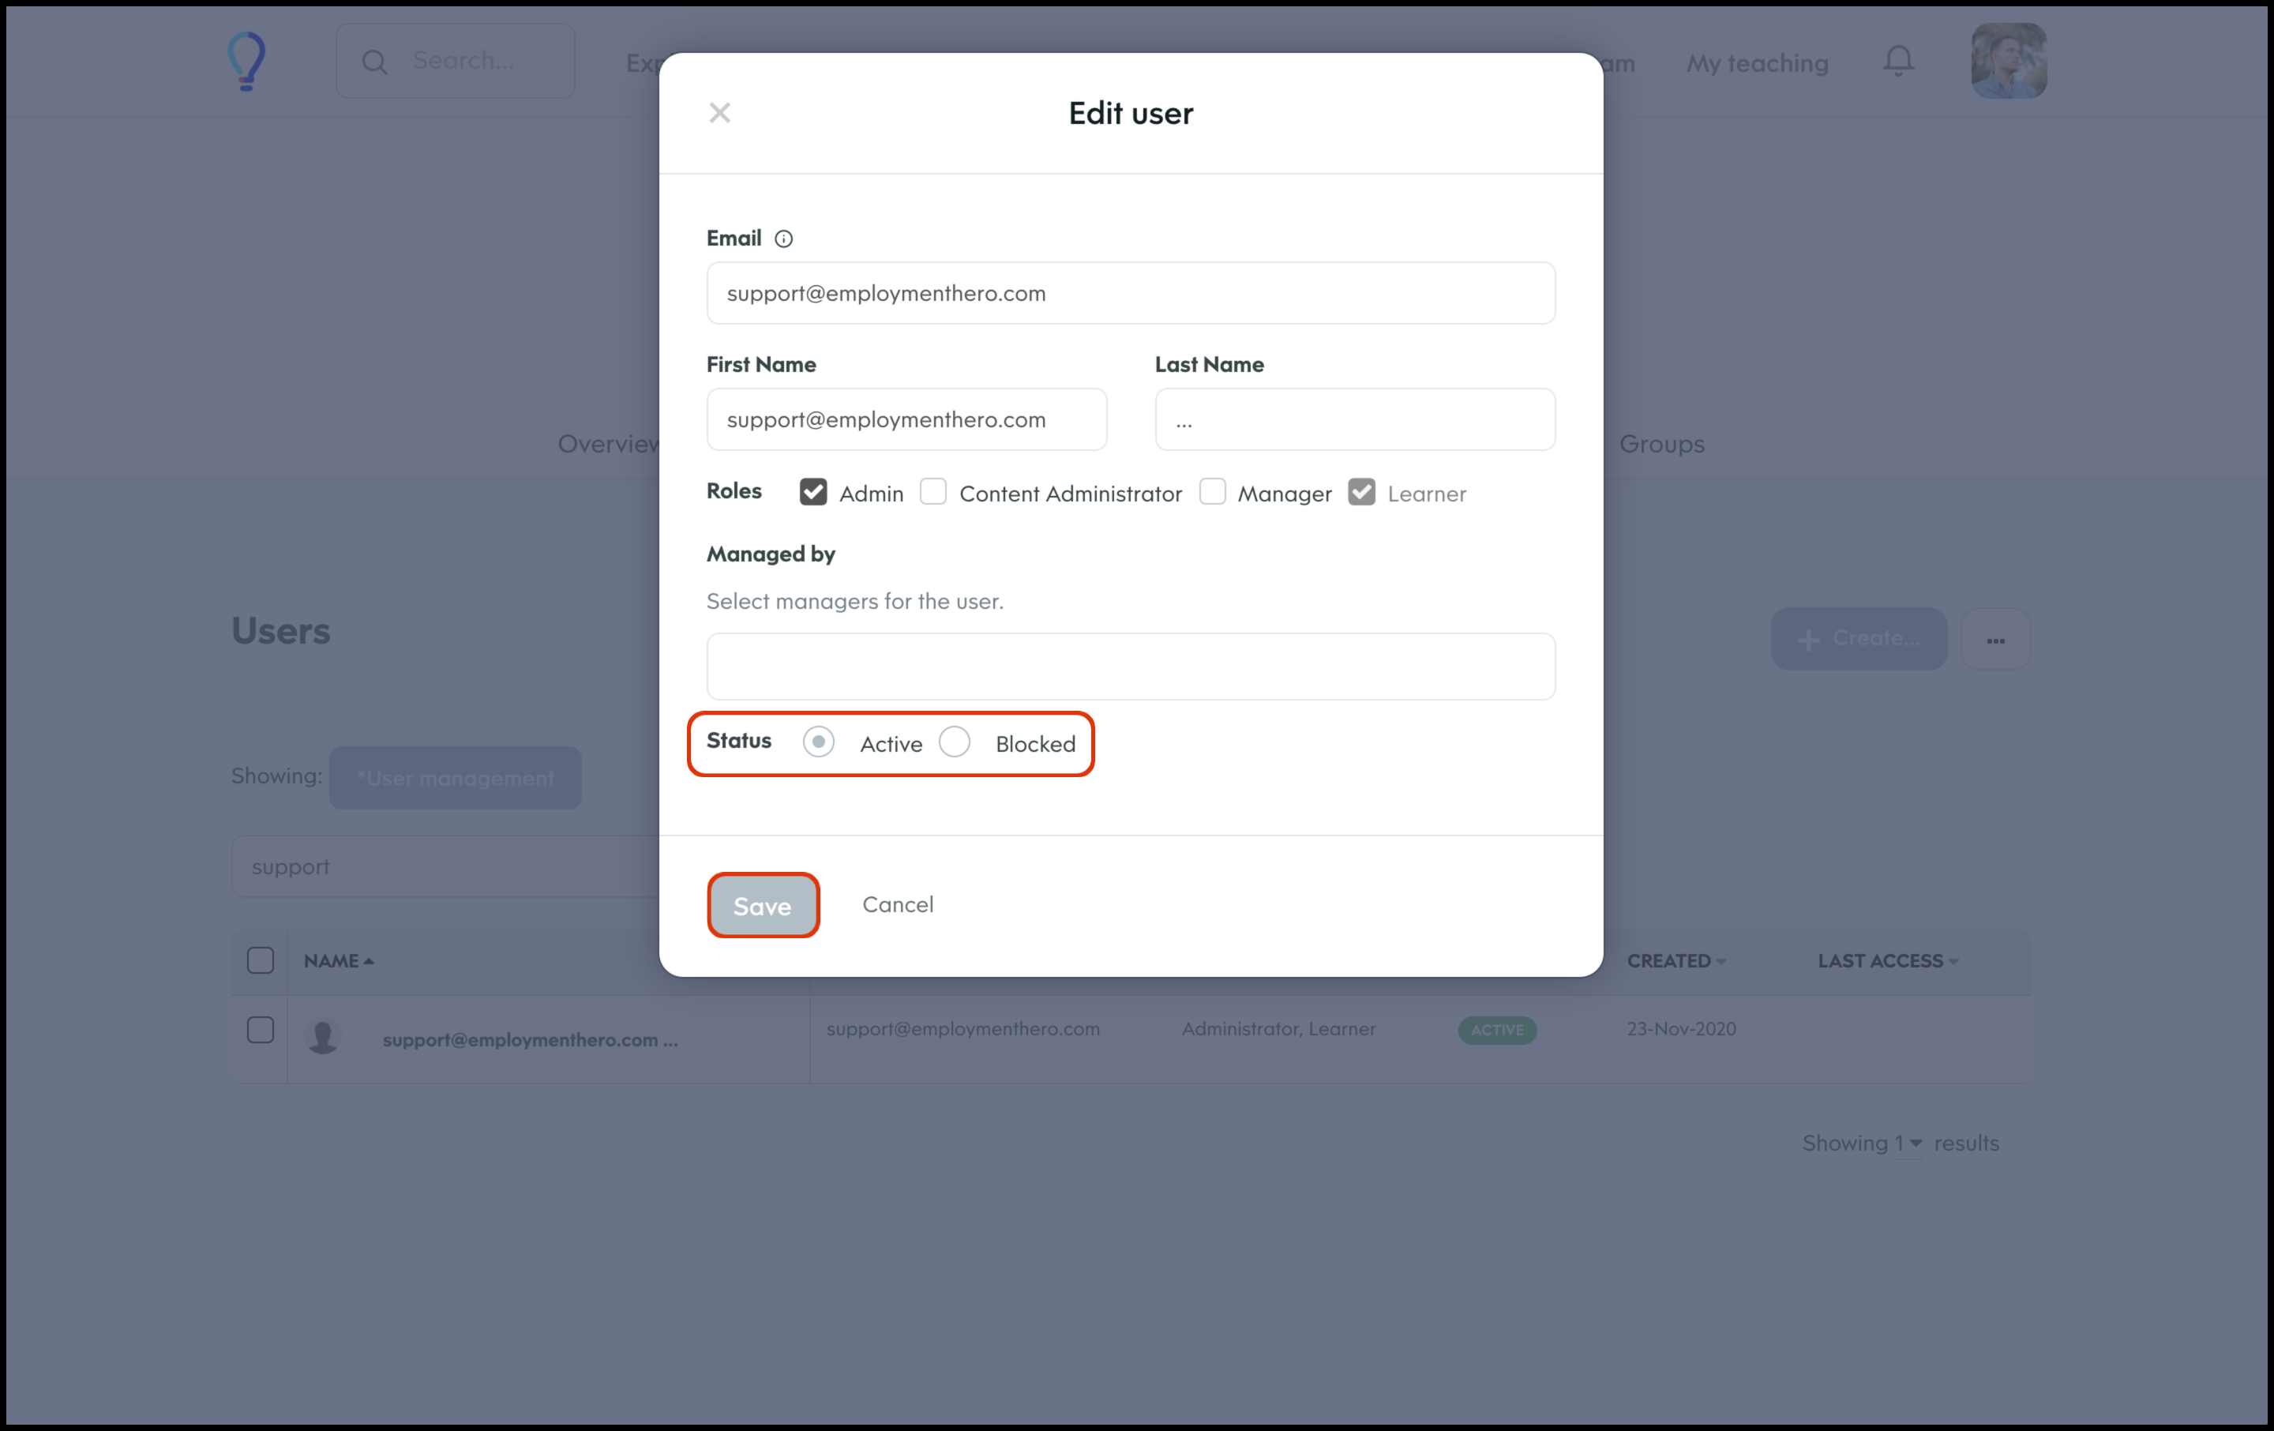Open My teaching menu item

(1757, 63)
